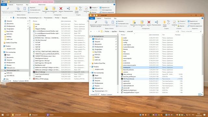Select shaderpacks folder in .minecraft window

tap(152, 68)
